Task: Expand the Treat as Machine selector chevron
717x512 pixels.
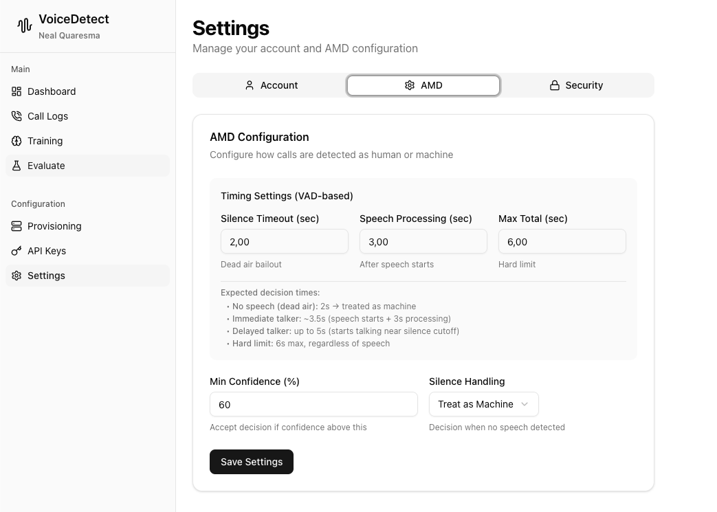Action: [524, 404]
